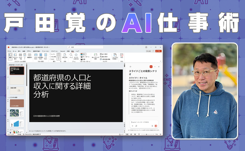Toggle the Copilot pane sidebar menu icon
The height and width of the screenshot is (151, 245).
[130, 67]
